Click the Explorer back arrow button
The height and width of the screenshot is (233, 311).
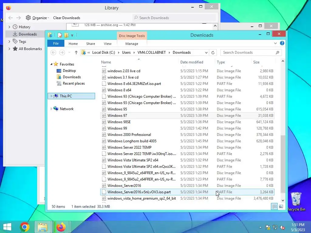pos(53,52)
